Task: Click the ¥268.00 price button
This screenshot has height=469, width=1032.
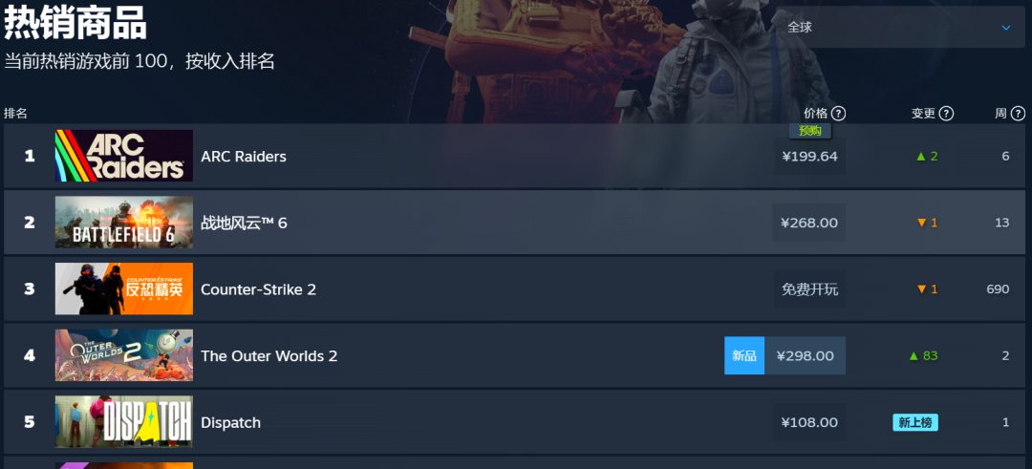Action: [809, 223]
